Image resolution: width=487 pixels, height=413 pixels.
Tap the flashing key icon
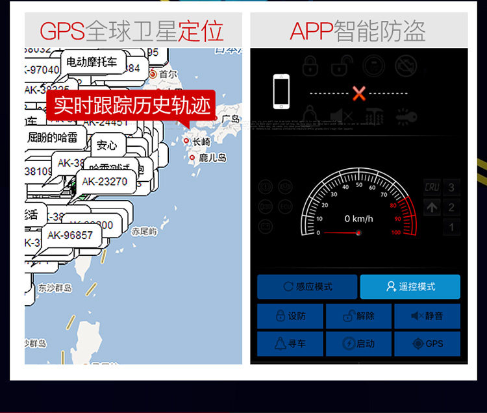coord(406,116)
